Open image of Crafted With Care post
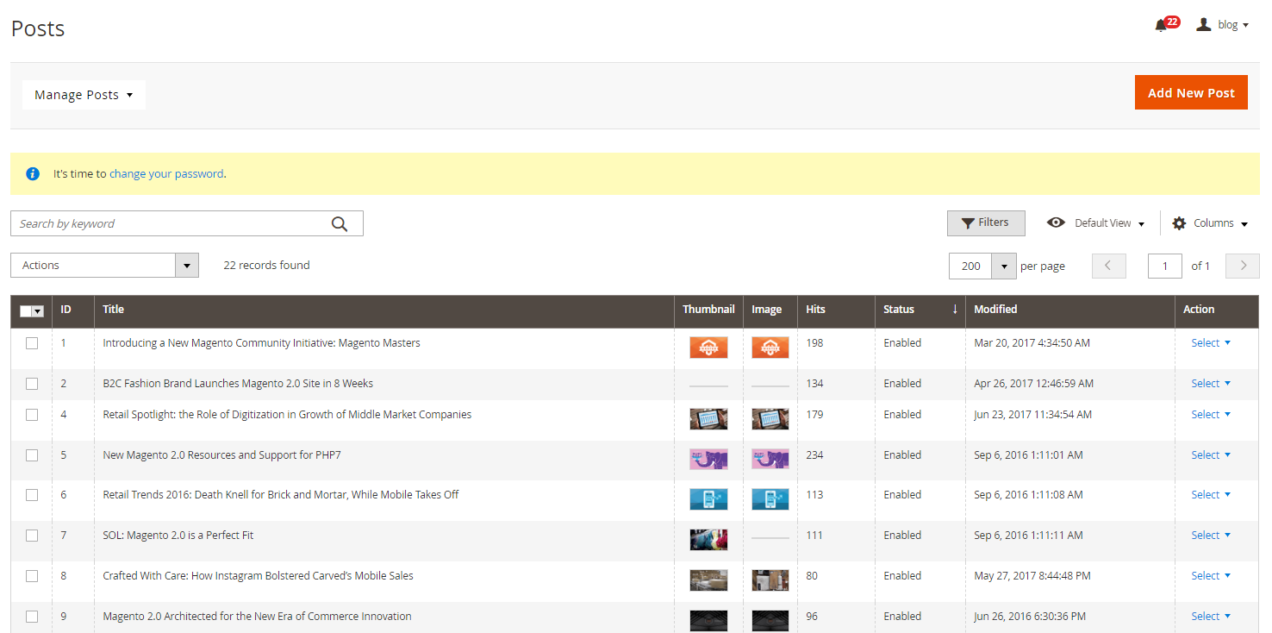Viewport: 1272px width, 633px height. tap(770, 580)
